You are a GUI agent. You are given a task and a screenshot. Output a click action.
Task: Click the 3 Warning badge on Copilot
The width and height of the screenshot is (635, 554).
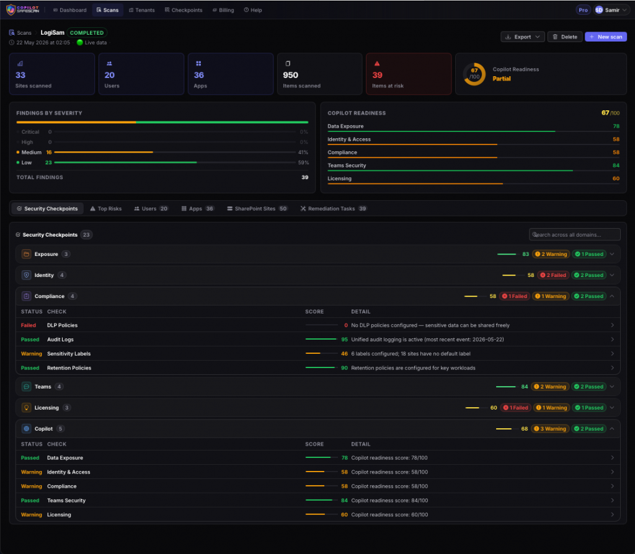pos(549,429)
